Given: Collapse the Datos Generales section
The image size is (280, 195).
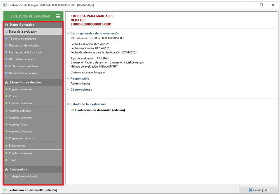Looking at the screenshot, I should click(x=7, y=25).
